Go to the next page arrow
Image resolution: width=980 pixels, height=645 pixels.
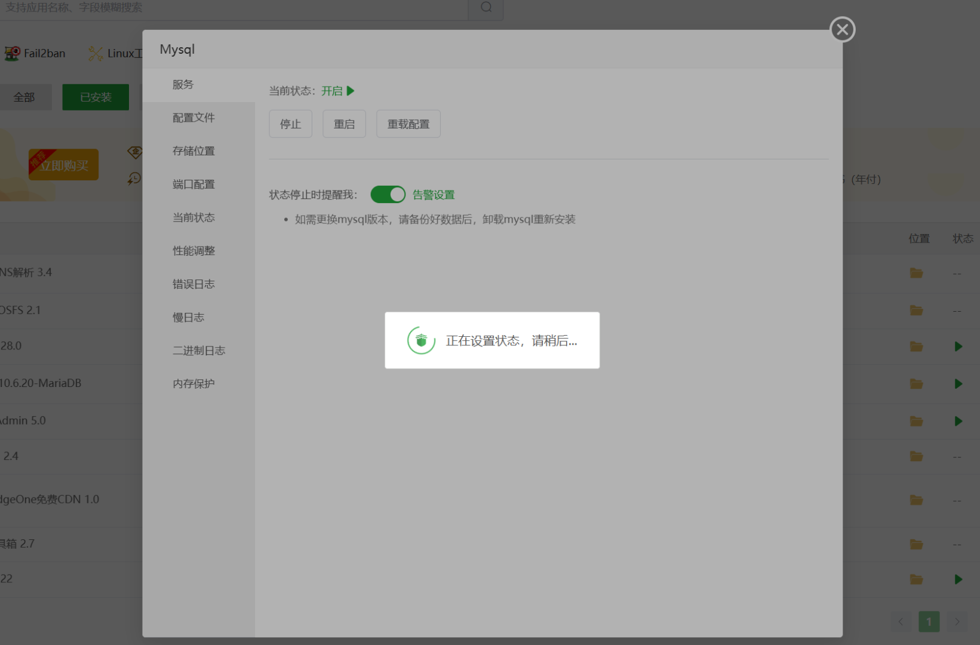click(x=957, y=622)
